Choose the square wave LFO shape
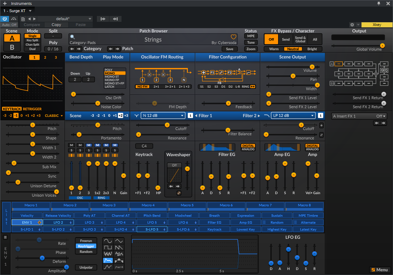 [108, 247]
